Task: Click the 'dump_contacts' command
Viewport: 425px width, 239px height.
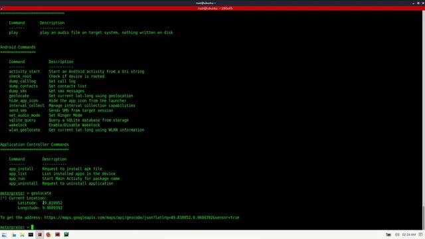Action: [x=23, y=86]
